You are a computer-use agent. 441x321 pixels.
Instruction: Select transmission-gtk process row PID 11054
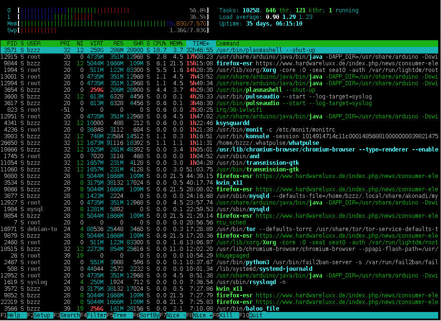pyautogui.click(x=219, y=163)
